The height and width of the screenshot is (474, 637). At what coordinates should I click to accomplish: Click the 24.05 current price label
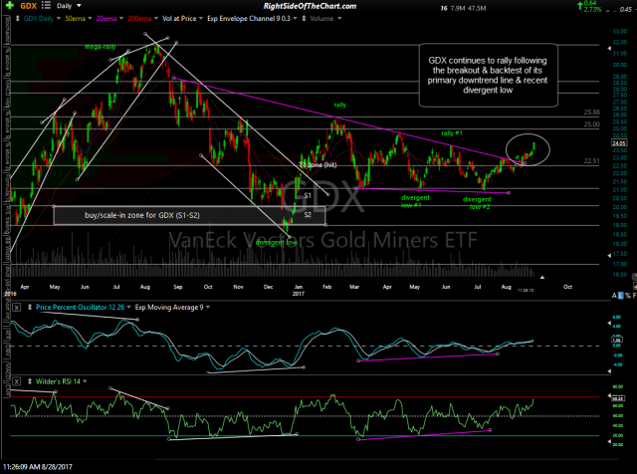pyautogui.click(x=619, y=143)
